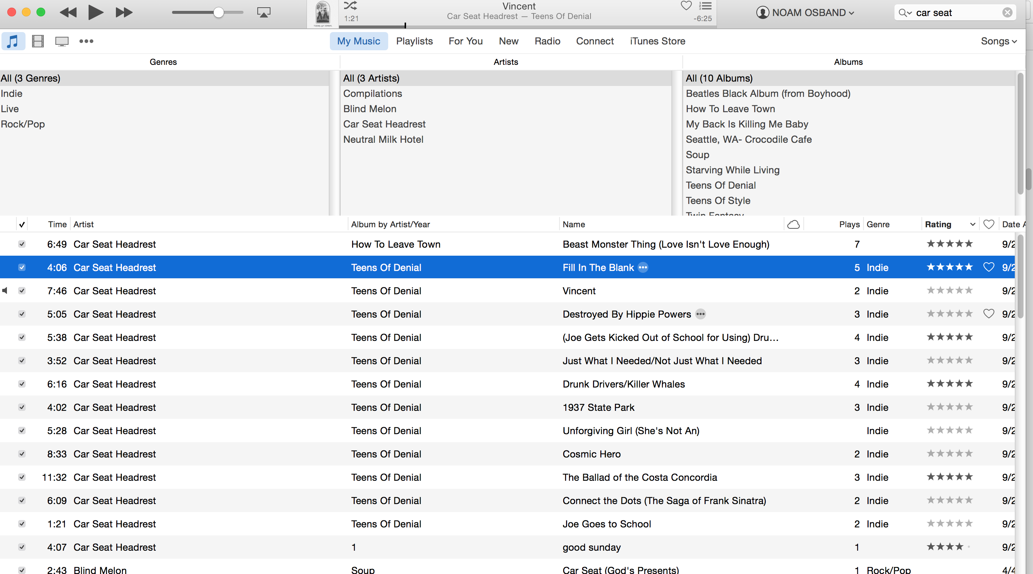Click the checkmark column header

[x=22, y=224]
